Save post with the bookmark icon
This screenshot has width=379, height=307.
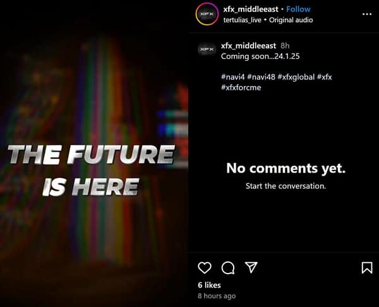pos(367,268)
